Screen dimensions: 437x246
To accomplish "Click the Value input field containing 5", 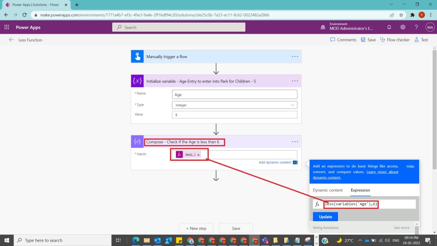I will tap(234, 114).
